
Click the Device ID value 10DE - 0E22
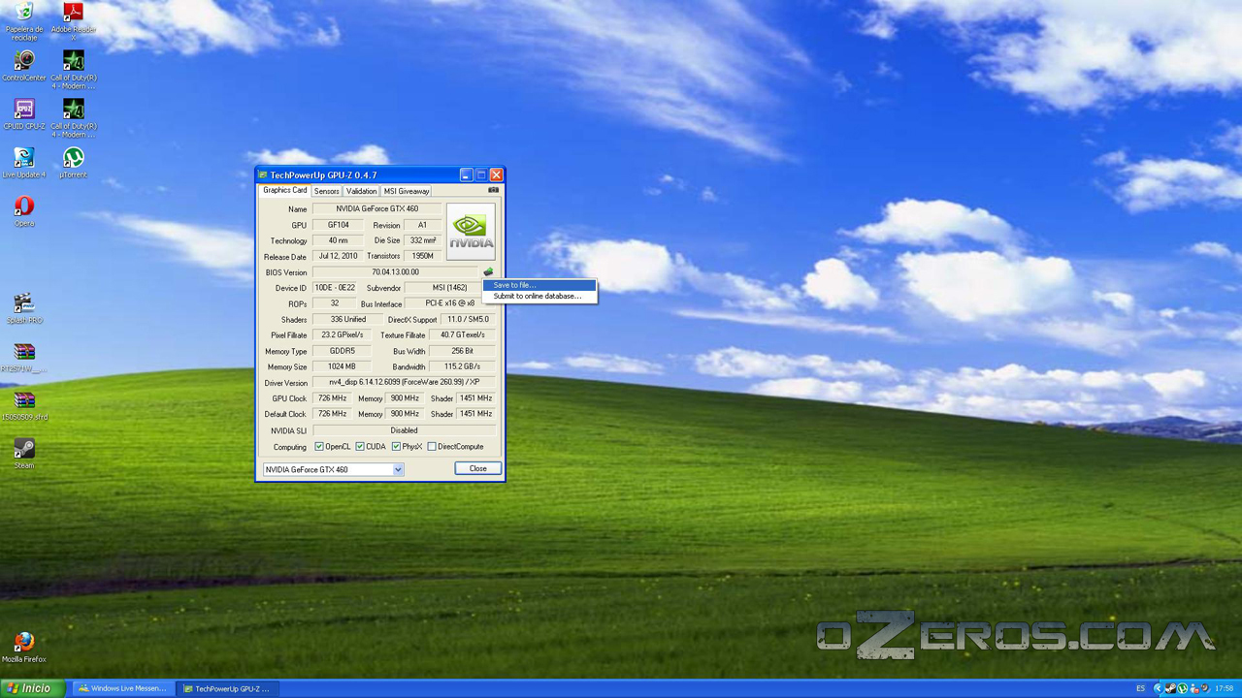point(335,288)
